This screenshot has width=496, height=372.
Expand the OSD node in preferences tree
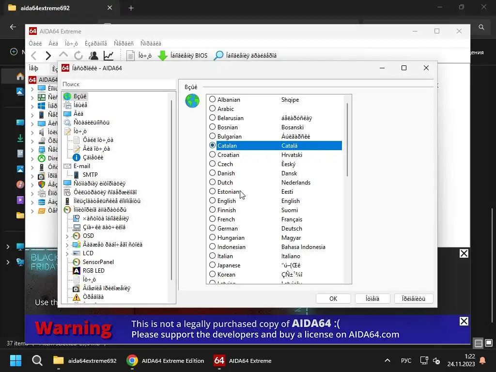tap(67, 236)
